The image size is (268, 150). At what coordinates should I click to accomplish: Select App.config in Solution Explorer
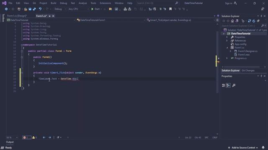click(240, 44)
